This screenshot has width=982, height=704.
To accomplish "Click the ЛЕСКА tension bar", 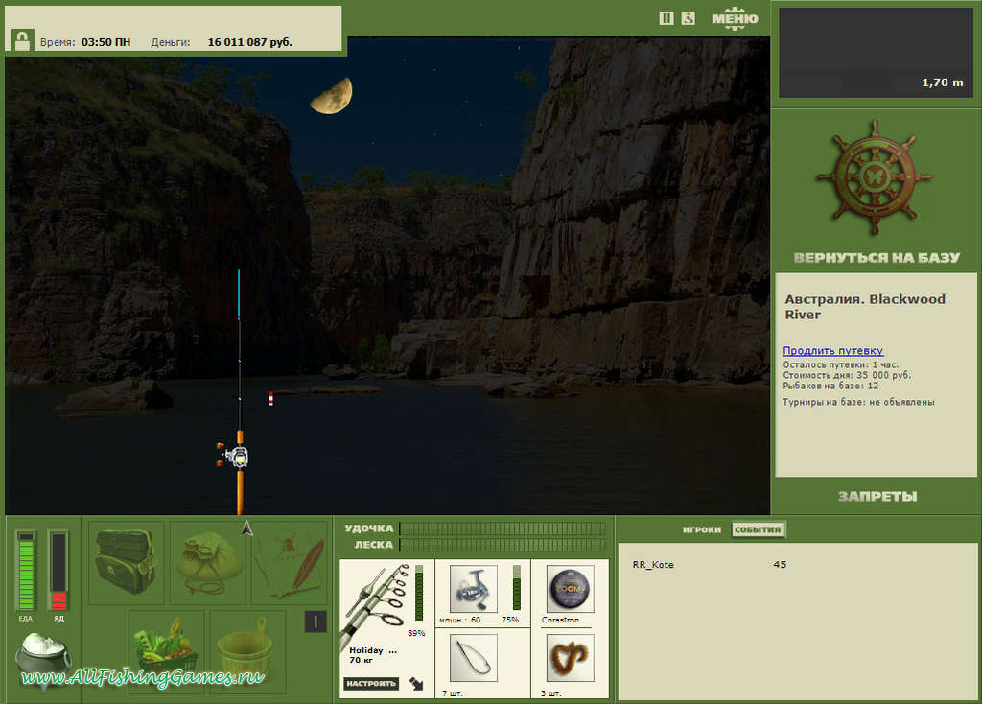I will click(x=503, y=544).
